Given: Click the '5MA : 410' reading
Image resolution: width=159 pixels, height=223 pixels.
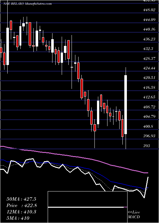Looking at the screenshot, I should pos(18,218).
